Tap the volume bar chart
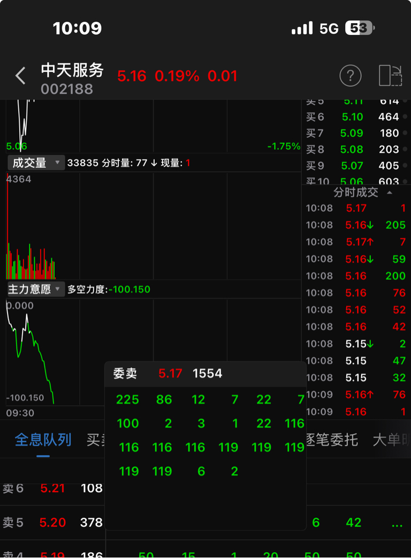This screenshot has height=558, width=411. pos(154,226)
